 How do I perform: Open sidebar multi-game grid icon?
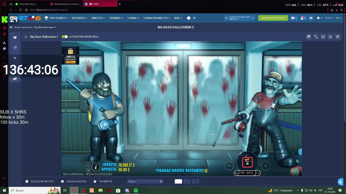[x=15, y=48]
